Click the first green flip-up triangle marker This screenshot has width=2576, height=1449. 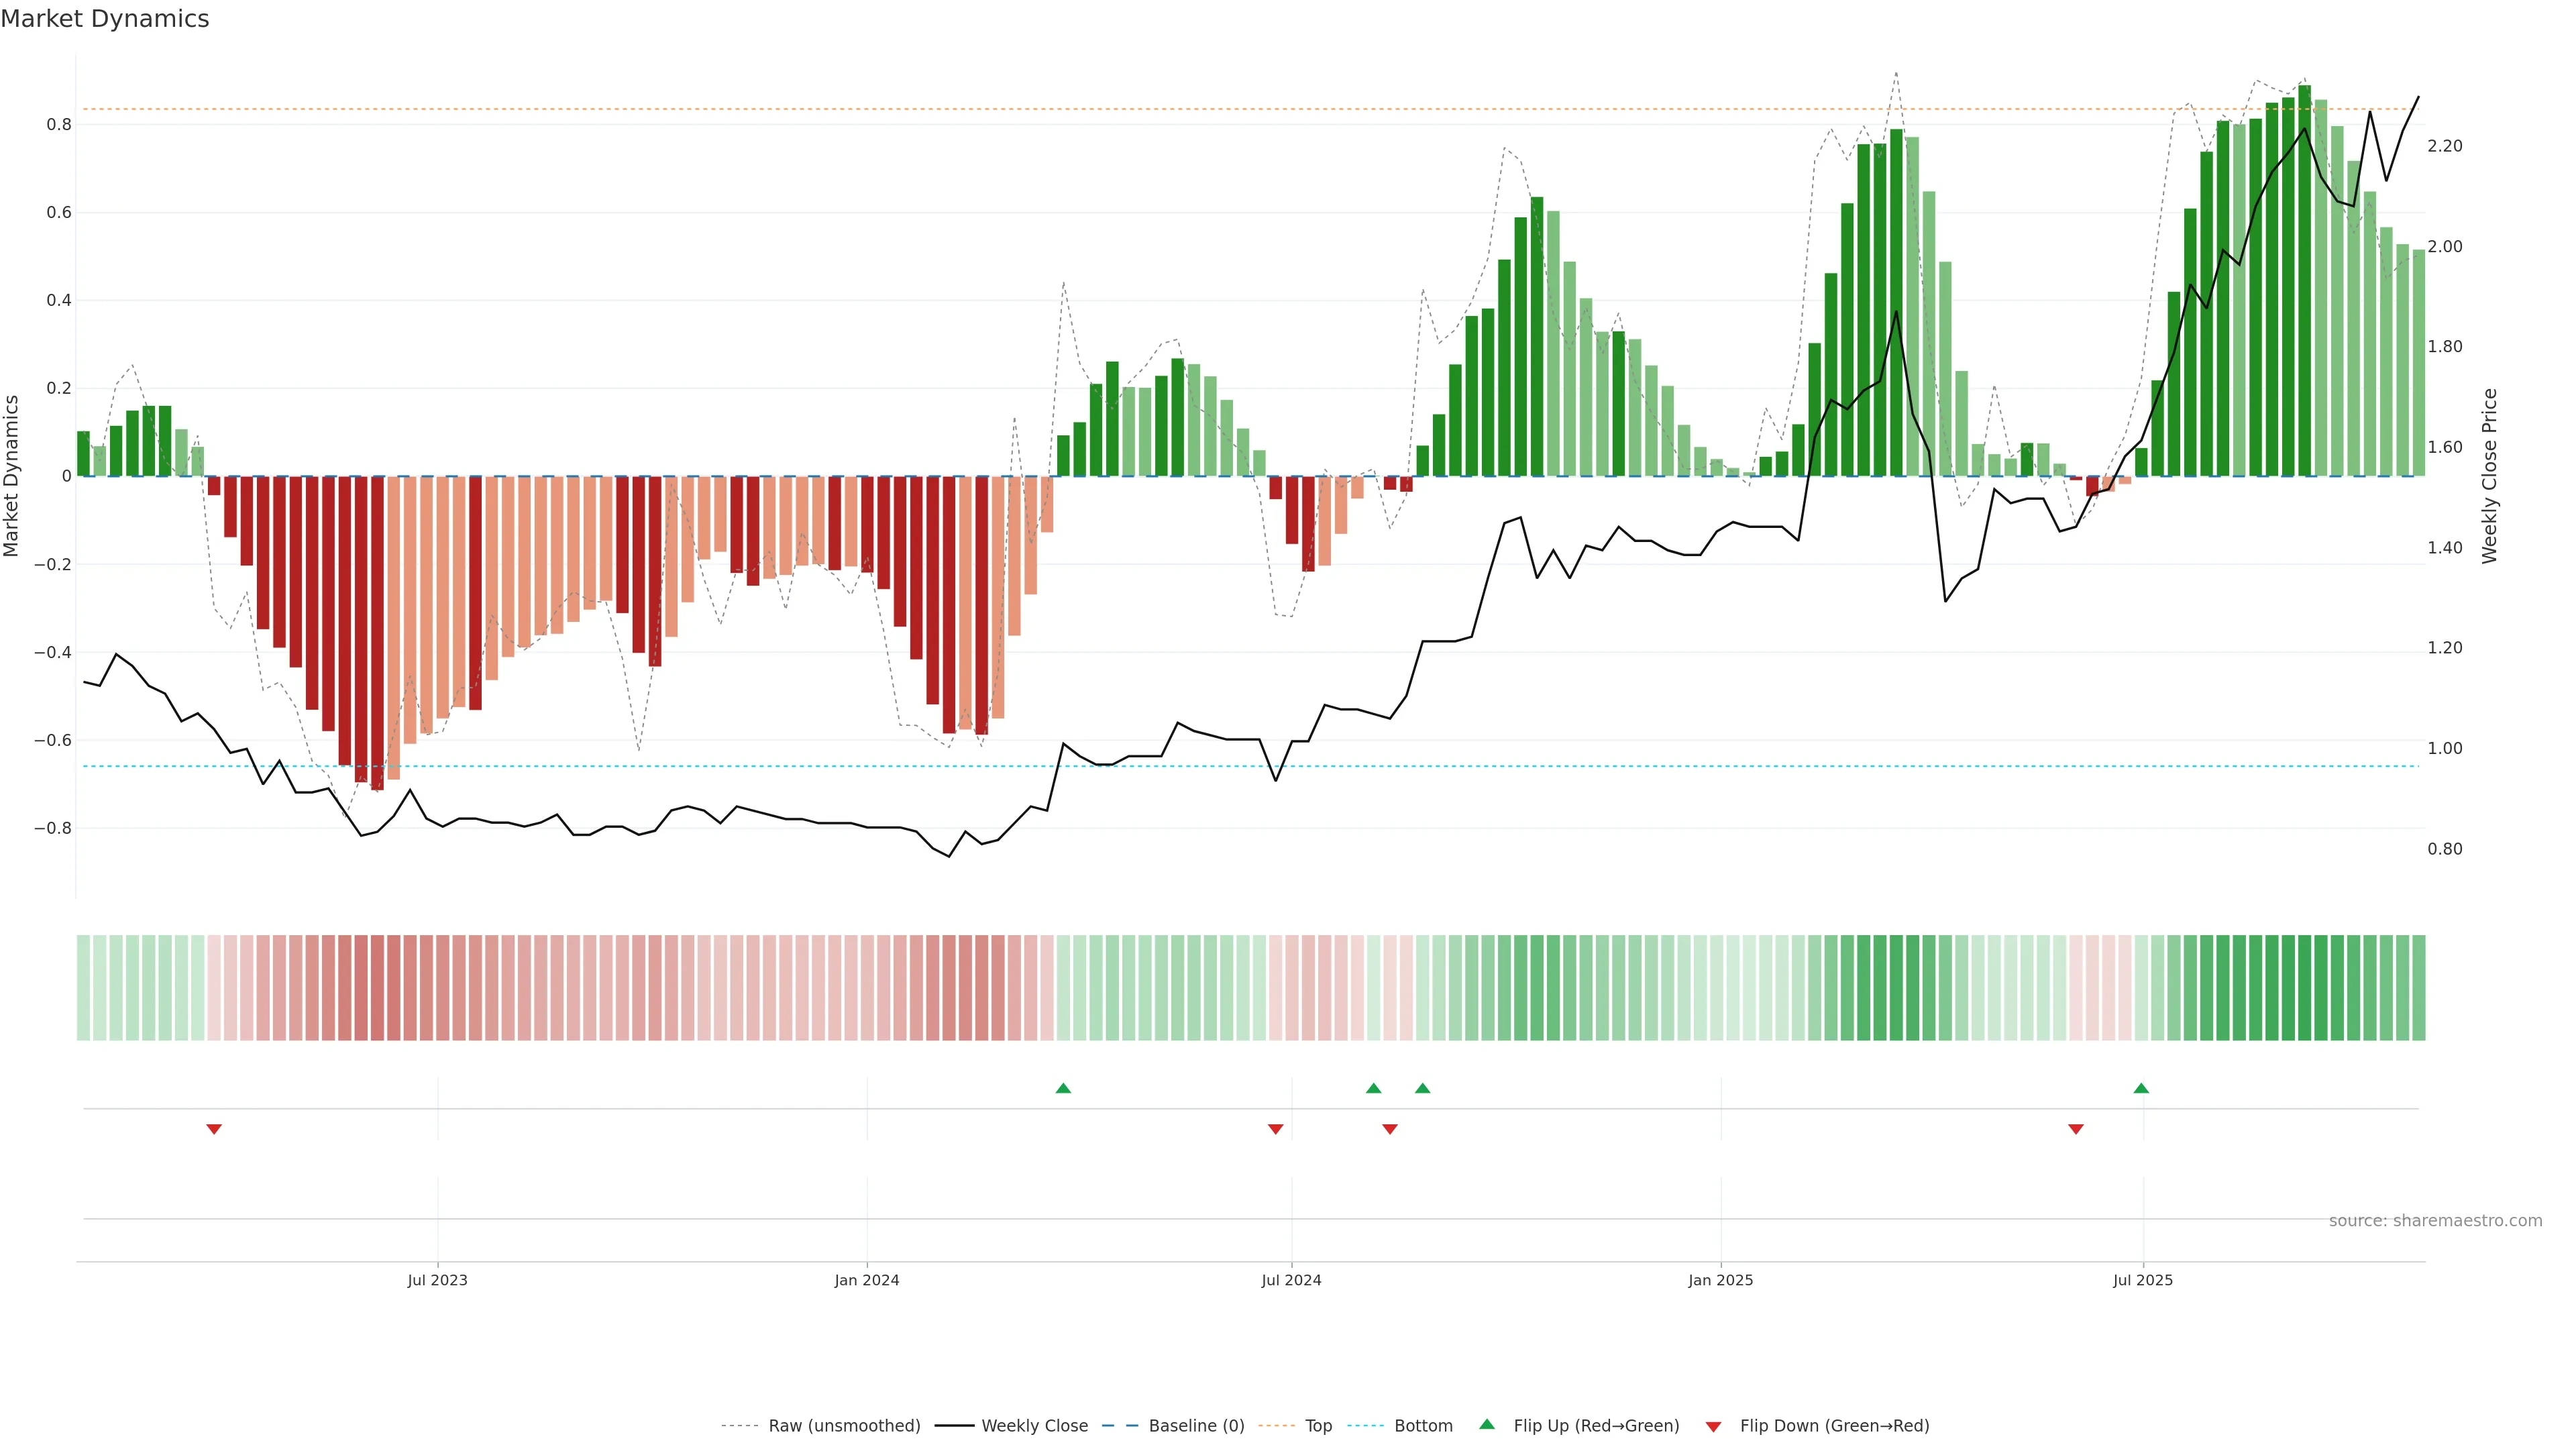click(x=1063, y=1088)
